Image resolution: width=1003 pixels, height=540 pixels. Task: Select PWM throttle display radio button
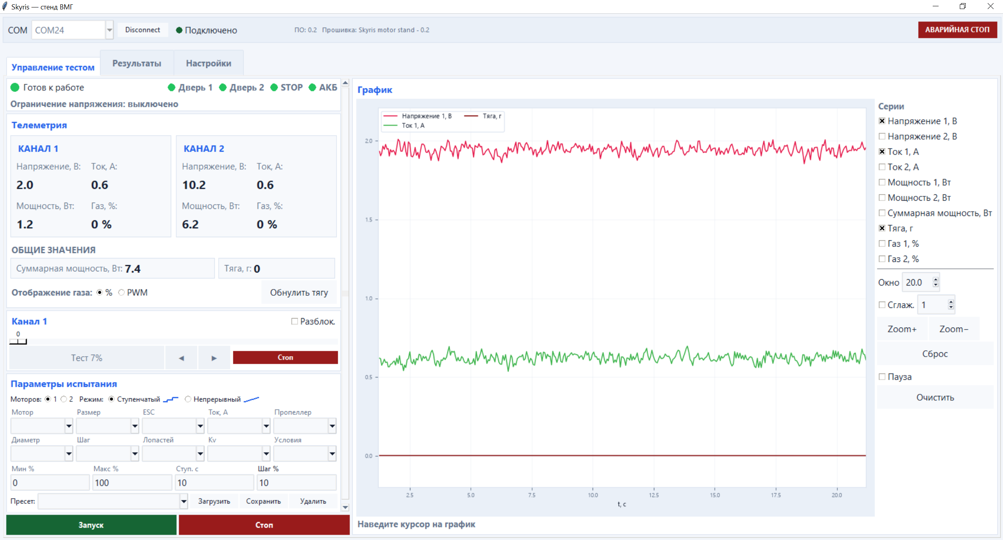121,293
